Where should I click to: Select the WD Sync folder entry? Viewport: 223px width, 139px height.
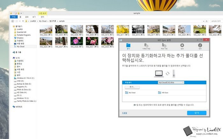[163, 93]
